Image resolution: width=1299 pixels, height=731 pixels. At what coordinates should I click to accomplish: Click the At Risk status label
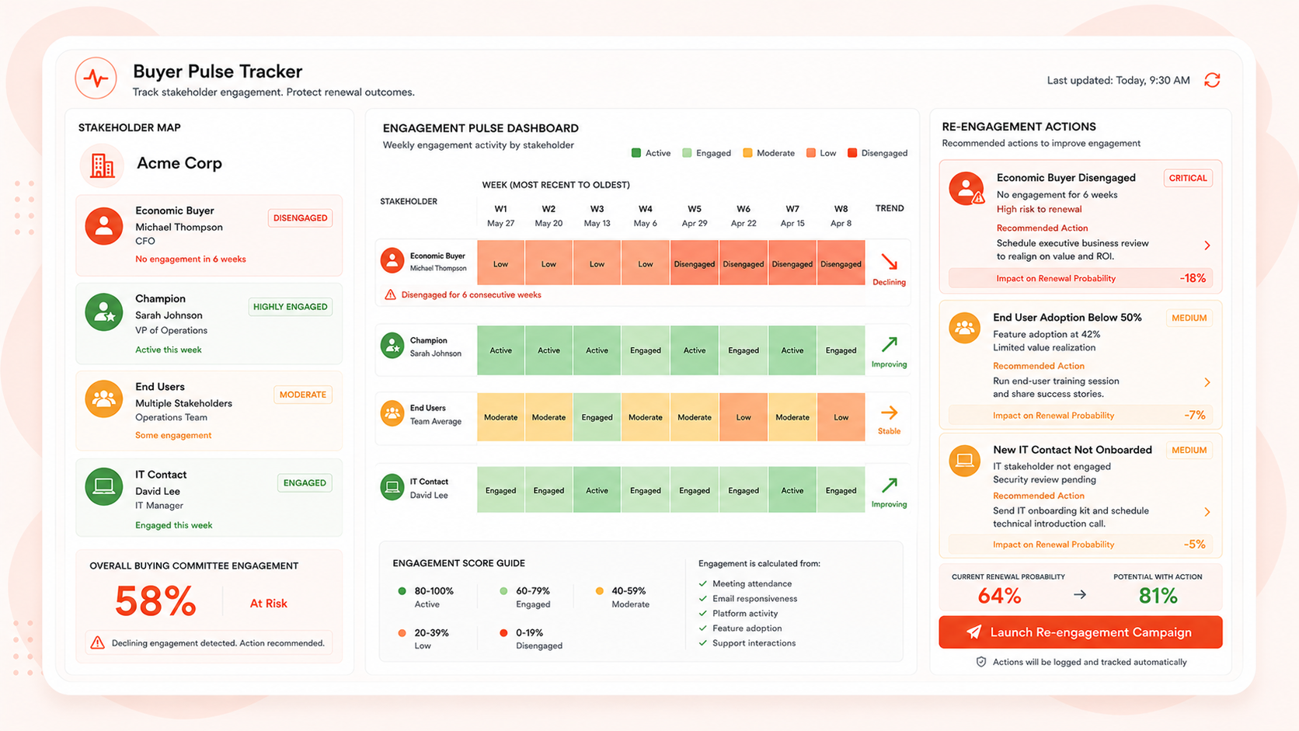click(x=269, y=604)
